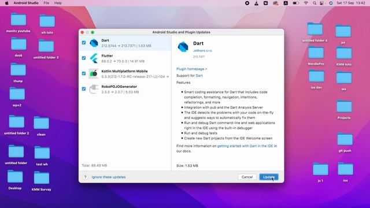370x208 pixels.
Task: Select the KMM Survay desktop folder
Action: 42,178
